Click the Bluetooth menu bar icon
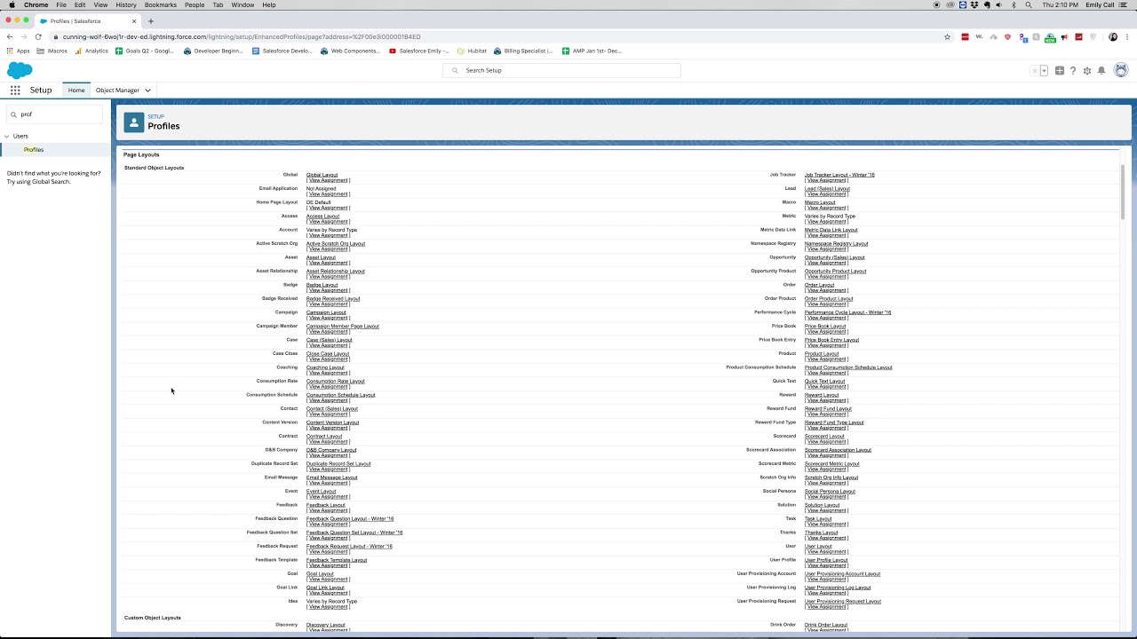 (1014, 4)
